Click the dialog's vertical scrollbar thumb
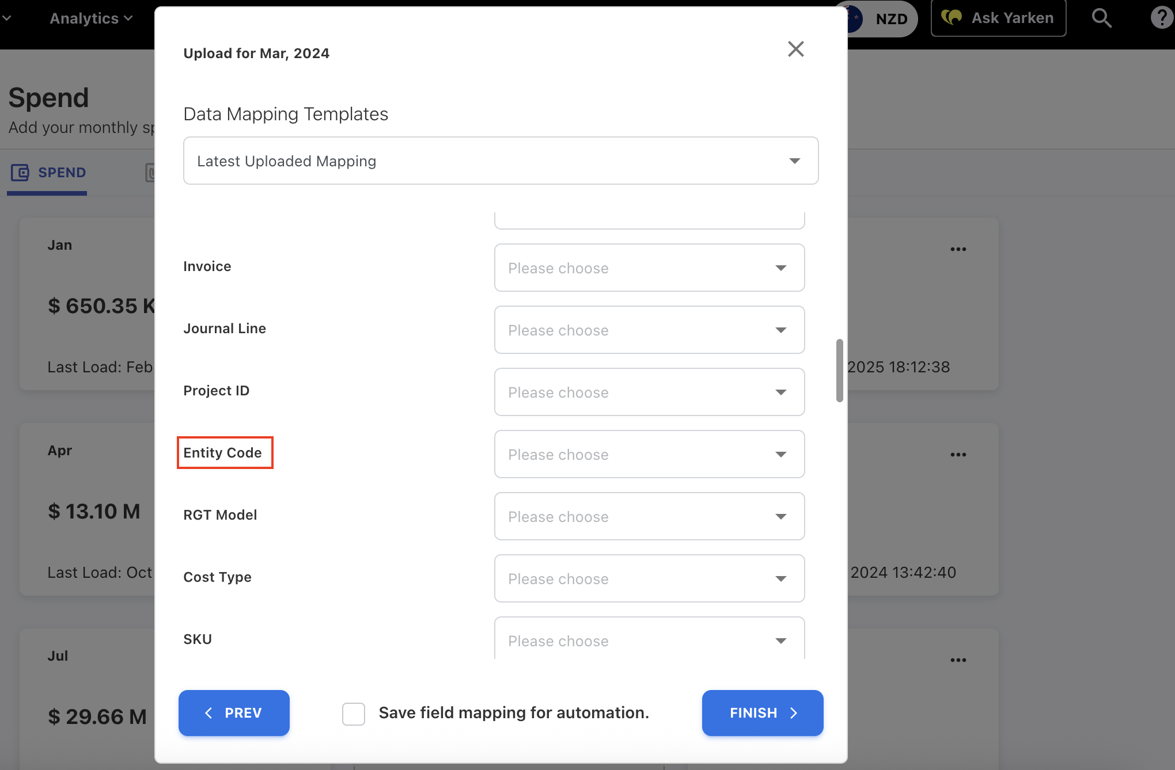 (x=839, y=371)
